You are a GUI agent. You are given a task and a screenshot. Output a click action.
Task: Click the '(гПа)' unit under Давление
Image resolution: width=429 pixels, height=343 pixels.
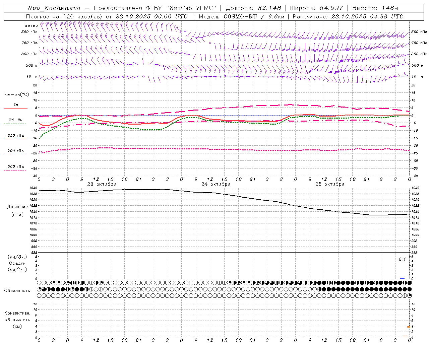(17, 215)
